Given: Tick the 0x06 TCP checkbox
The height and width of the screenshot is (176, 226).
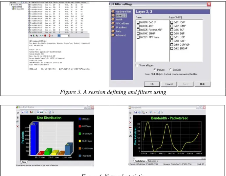Looking at the screenshot, I should [172, 30].
